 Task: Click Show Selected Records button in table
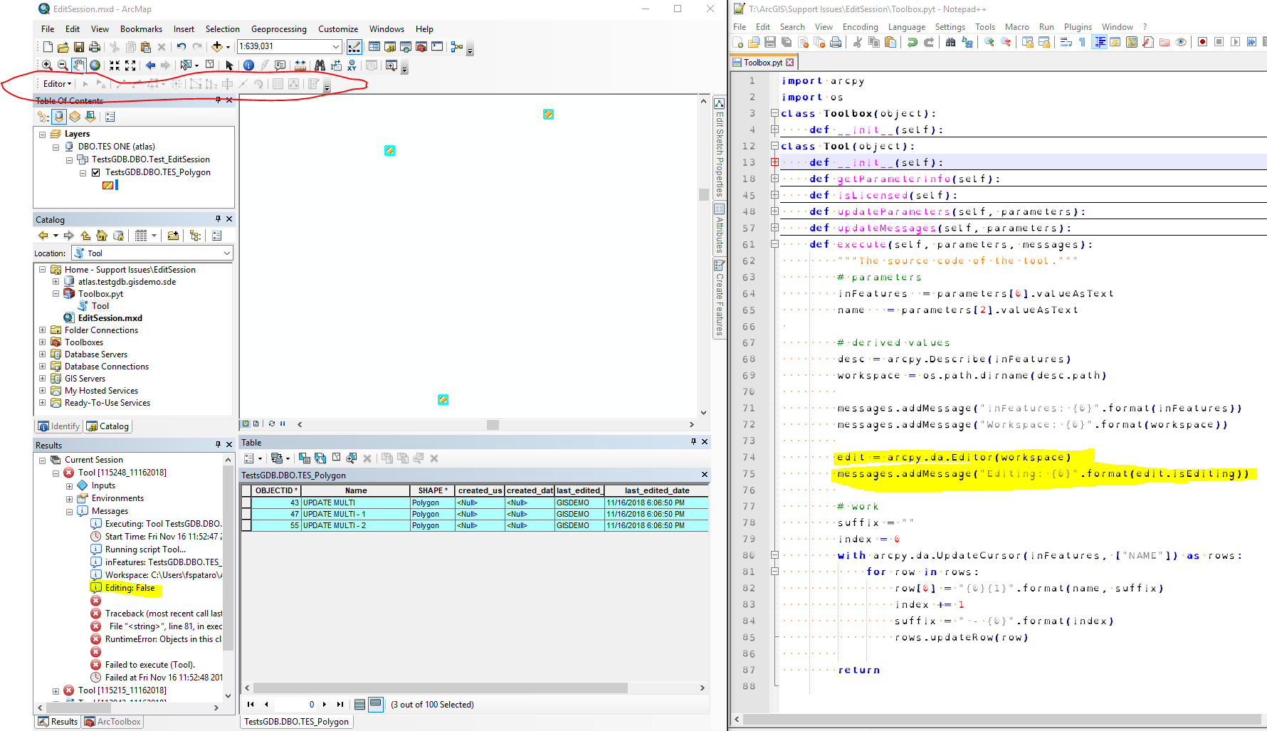[376, 704]
